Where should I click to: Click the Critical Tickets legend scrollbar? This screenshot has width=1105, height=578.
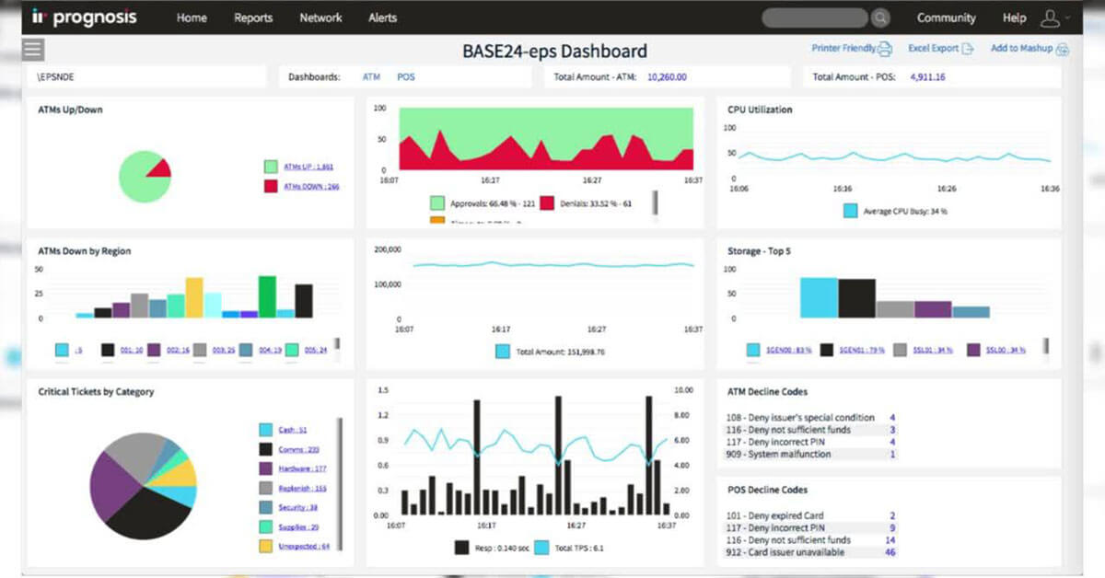click(340, 483)
